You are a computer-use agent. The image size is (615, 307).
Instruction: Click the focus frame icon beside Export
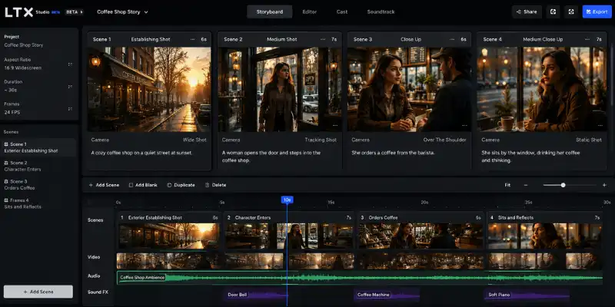tap(571, 12)
